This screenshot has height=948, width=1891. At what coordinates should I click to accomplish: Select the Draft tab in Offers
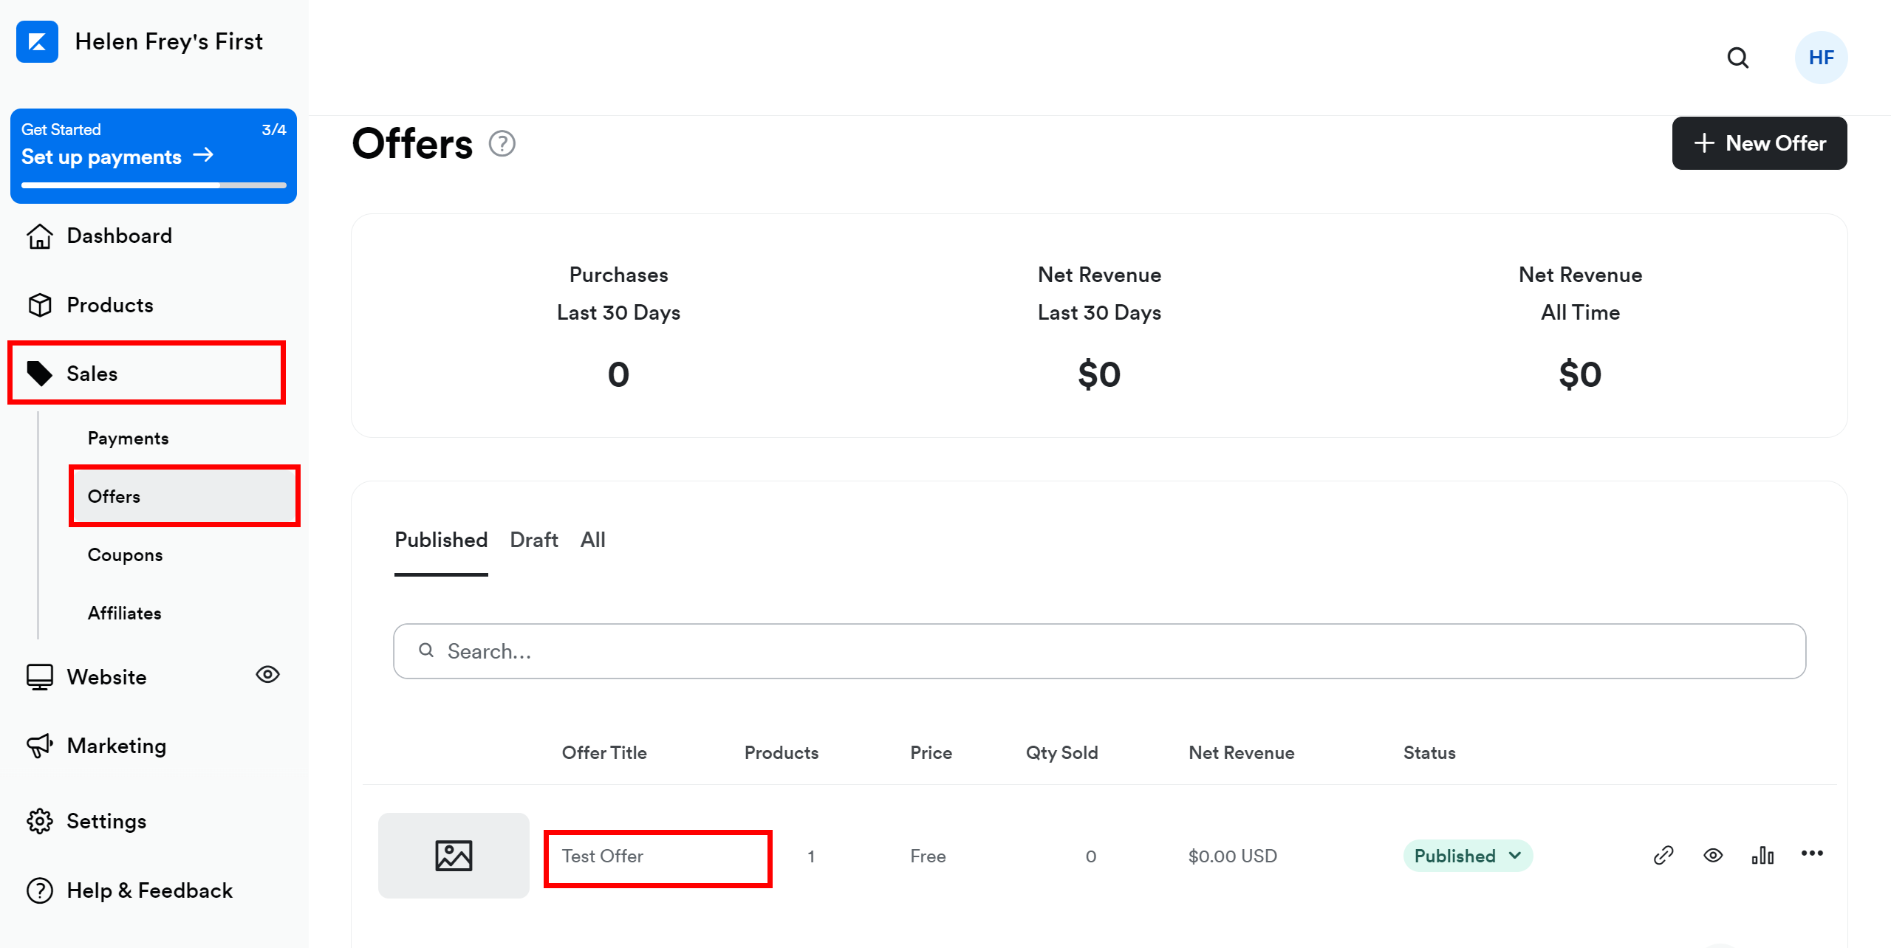[533, 539]
